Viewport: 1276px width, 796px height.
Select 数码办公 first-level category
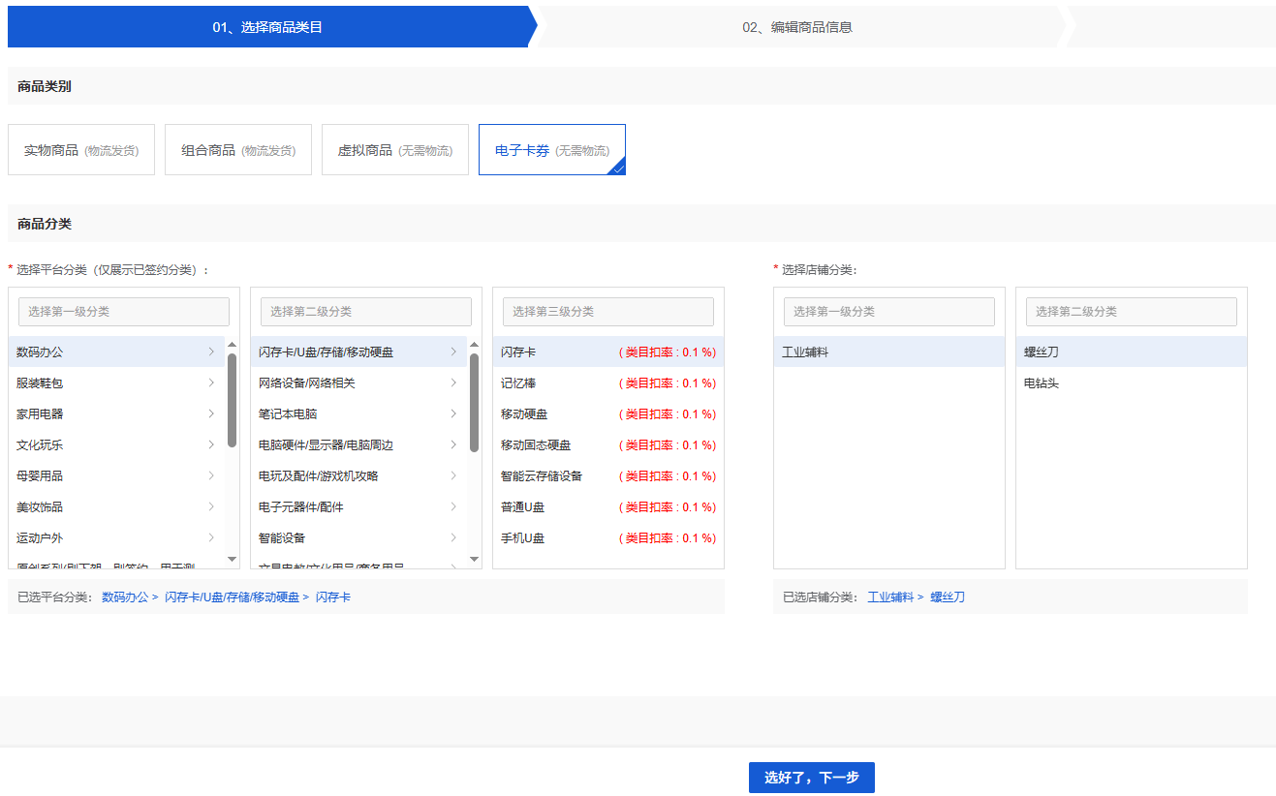tap(116, 352)
